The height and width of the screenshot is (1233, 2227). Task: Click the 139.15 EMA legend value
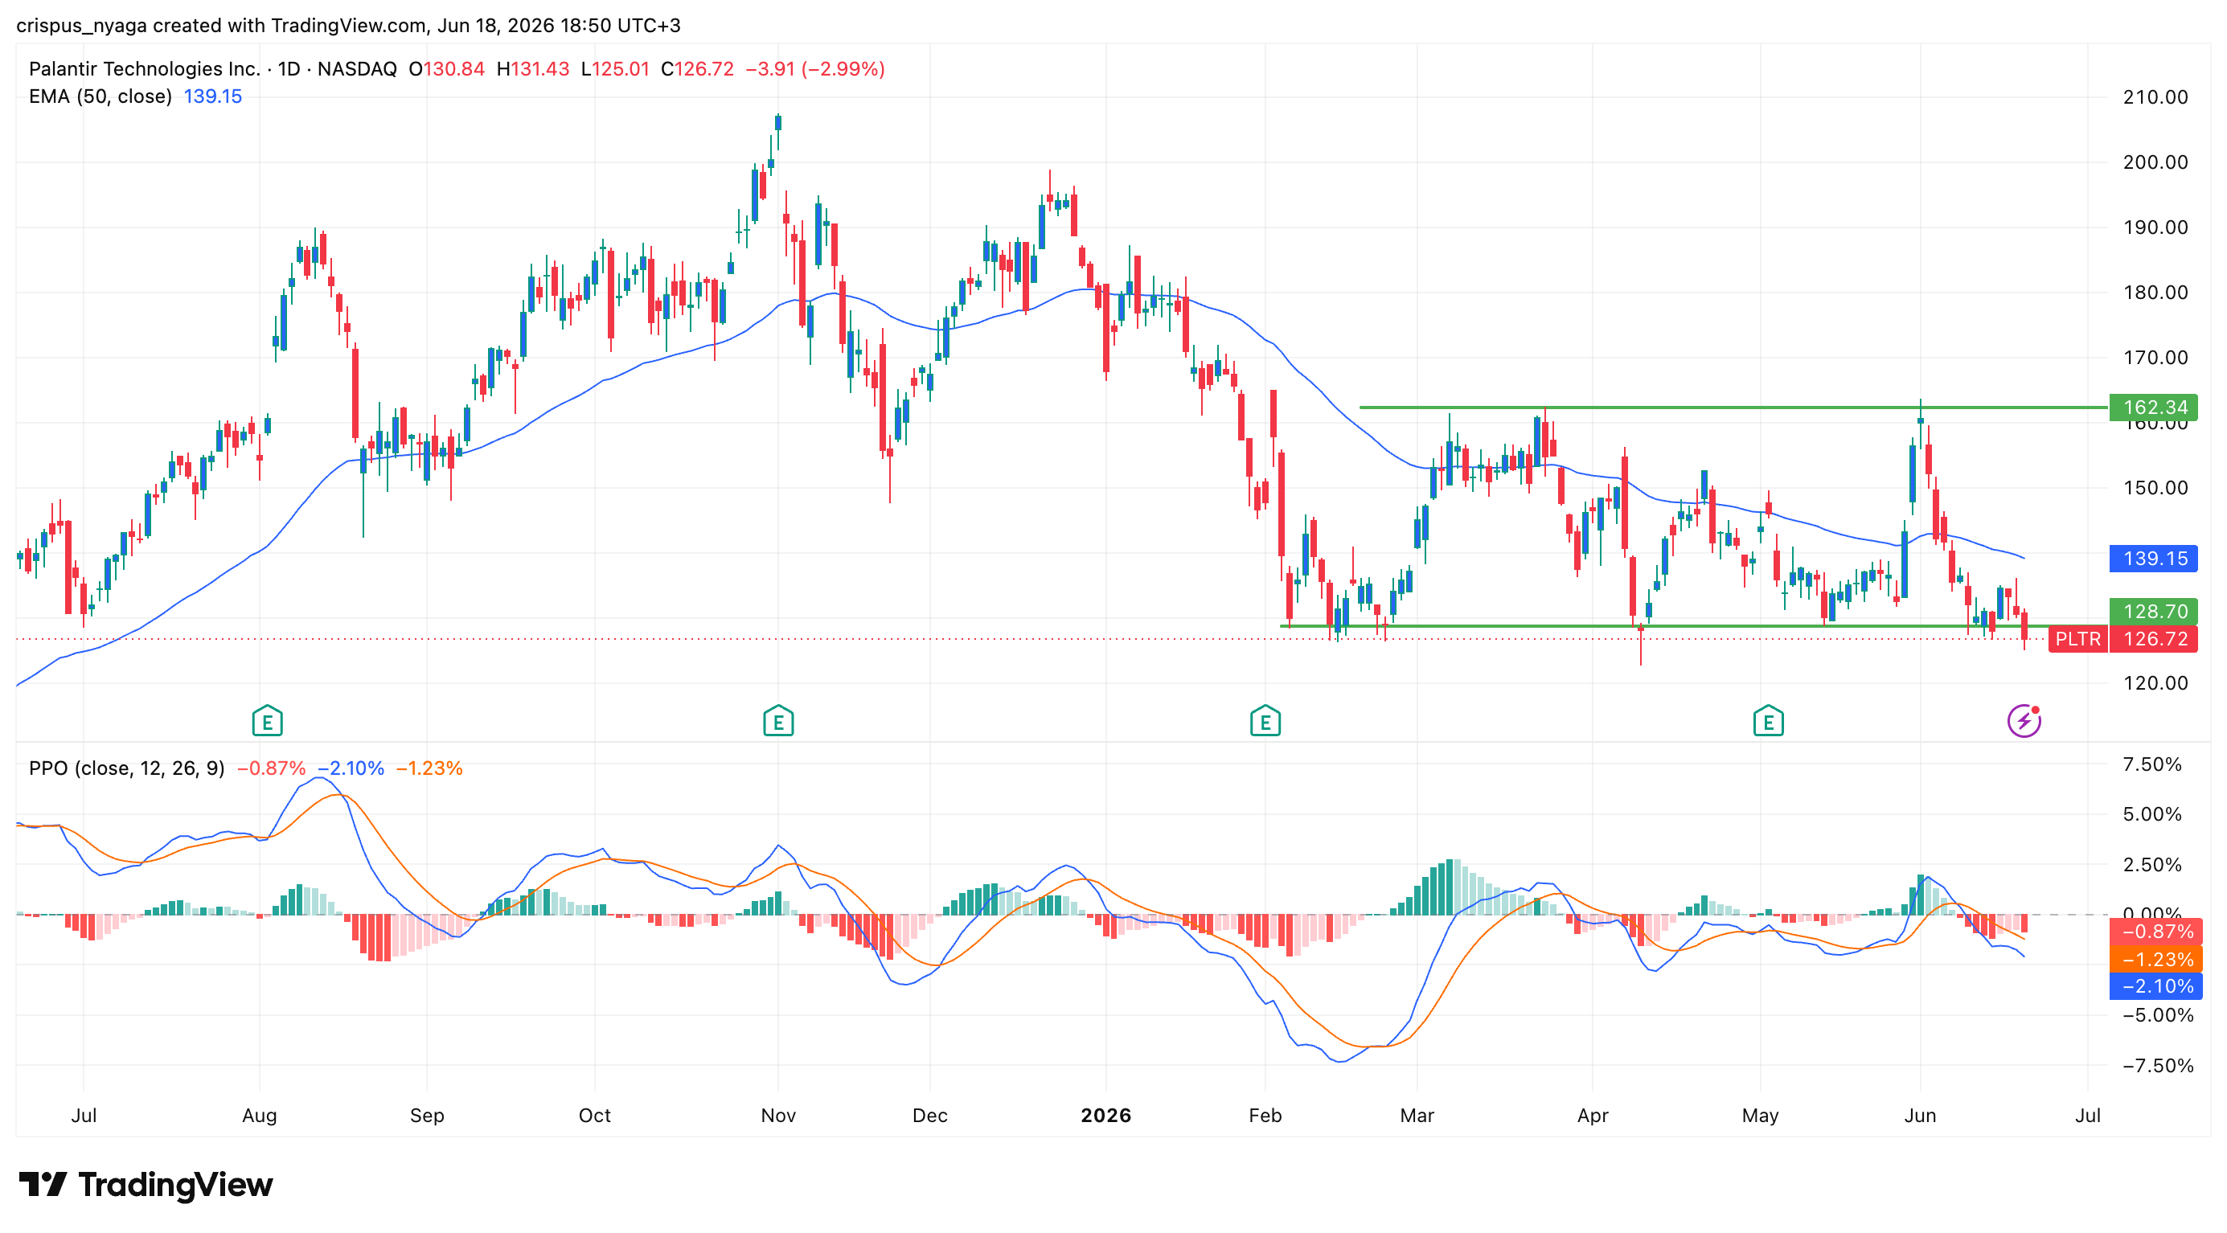[x=213, y=96]
